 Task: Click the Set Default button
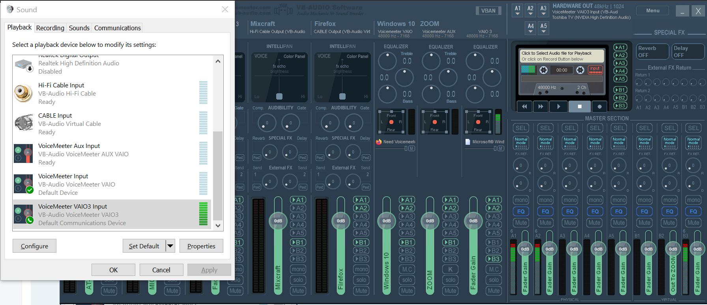tap(144, 246)
